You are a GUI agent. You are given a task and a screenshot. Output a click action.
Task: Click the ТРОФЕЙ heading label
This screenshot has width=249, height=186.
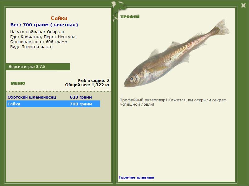coord(130,17)
